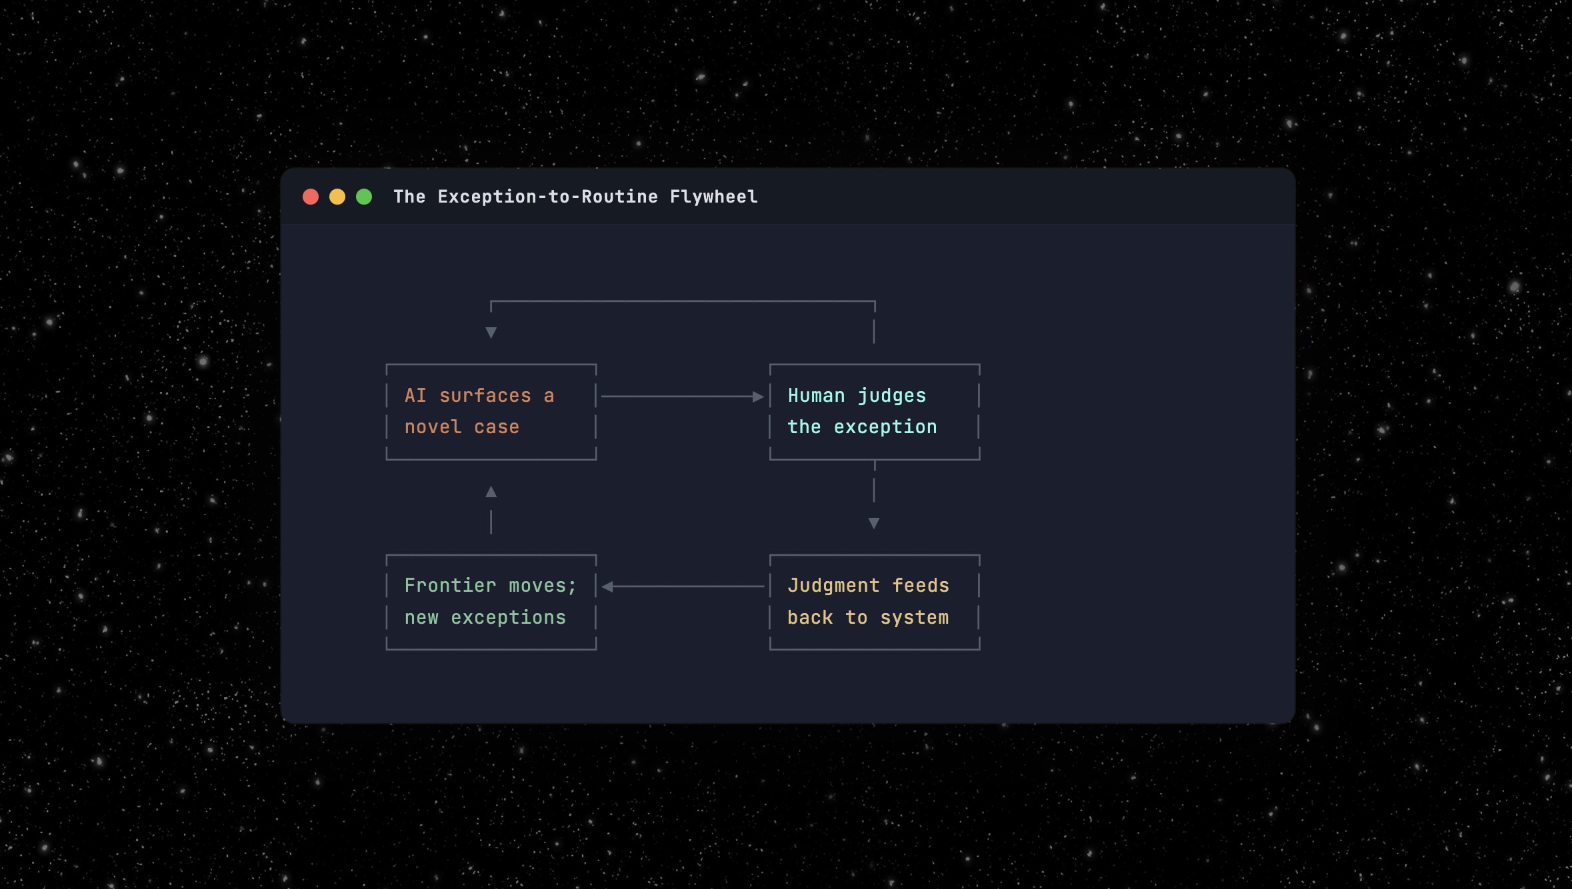Click the down arrowhead above Judgment feeds box
The height and width of the screenshot is (889, 1572).
[874, 523]
